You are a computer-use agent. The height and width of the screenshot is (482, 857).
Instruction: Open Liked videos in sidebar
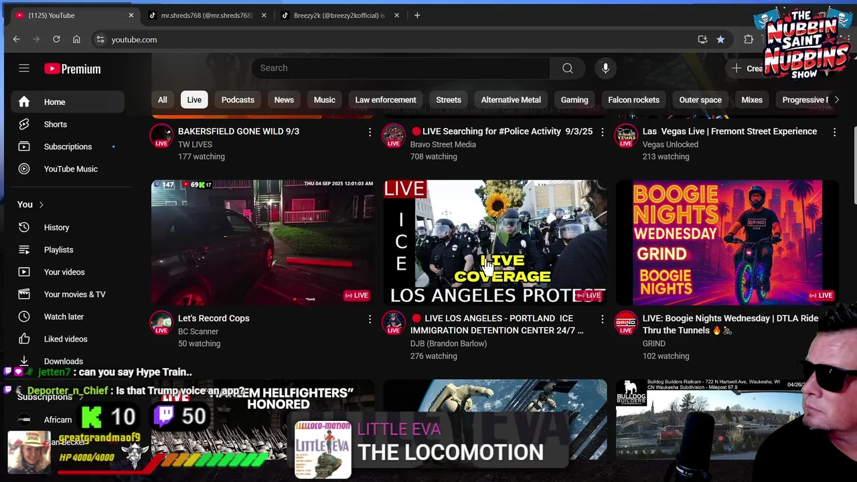click(68, 339)
